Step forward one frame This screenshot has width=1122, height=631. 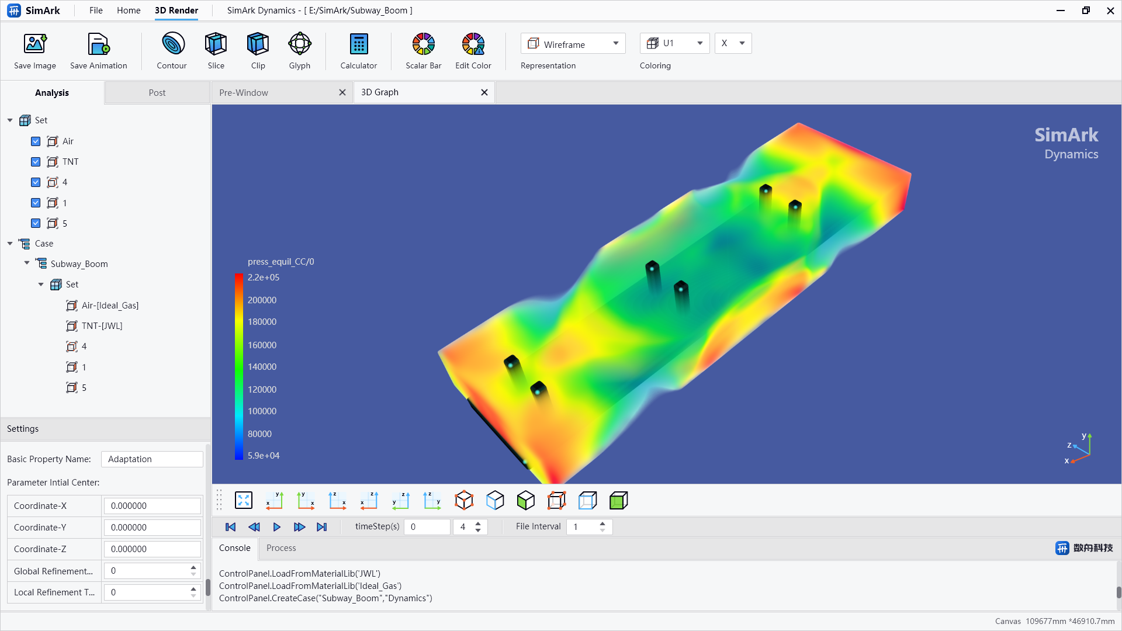pyautogui.click(x=299, y=527)
